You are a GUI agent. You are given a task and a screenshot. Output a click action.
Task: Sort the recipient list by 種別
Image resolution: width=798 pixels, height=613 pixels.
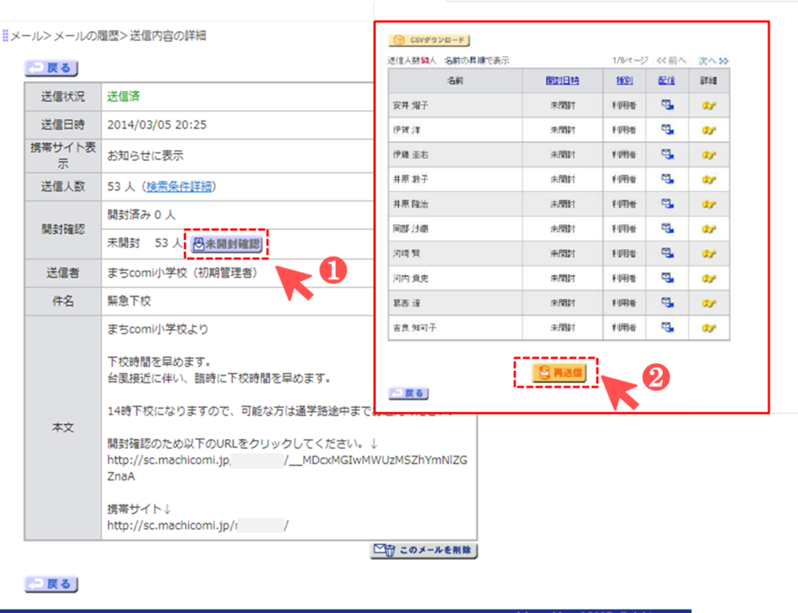pyautogui.click(x=624, y=81)
